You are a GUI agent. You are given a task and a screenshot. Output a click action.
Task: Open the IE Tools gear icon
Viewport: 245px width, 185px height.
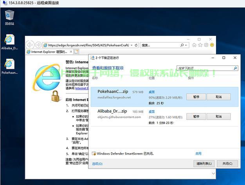point(206,45)
